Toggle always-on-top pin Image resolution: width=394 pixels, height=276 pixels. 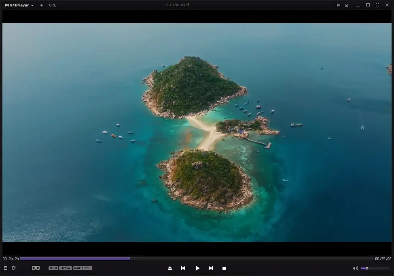(338, 5)
